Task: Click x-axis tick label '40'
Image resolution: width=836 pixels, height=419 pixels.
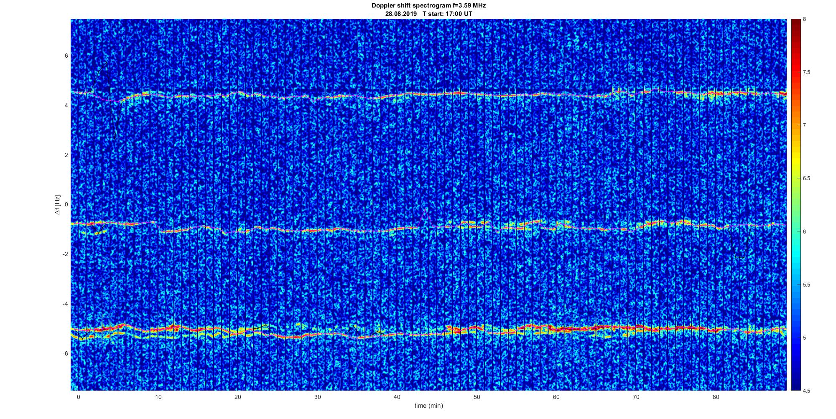Action: (397, 397)
